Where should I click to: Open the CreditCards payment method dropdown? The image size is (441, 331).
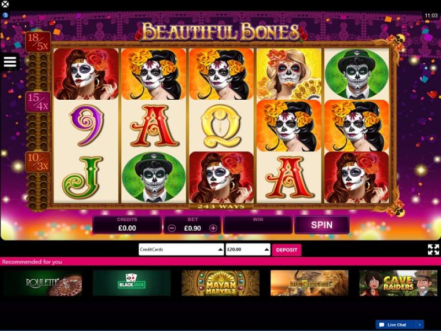(181, 249)
